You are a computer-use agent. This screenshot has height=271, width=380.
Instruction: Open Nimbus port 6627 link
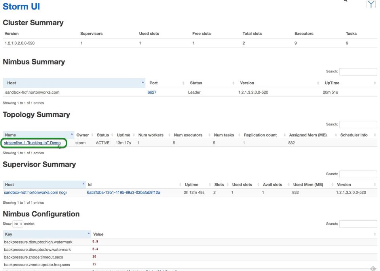(x=152, y=92)
